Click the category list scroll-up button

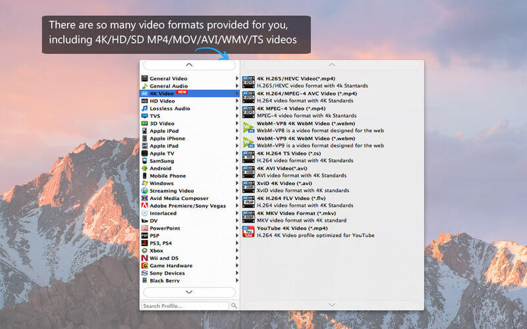coord(189,64)
